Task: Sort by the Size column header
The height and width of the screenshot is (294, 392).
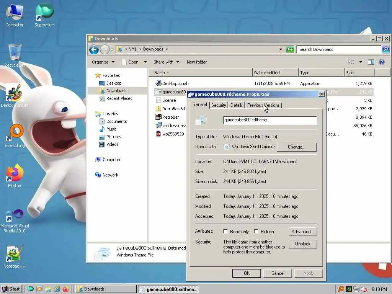Action: [359, 73]
